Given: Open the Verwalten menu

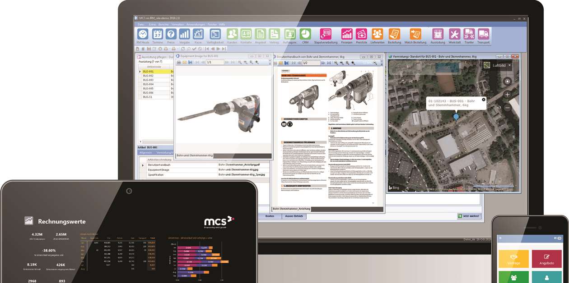Looking at the screenshot, I should click(x=177, y=24).
